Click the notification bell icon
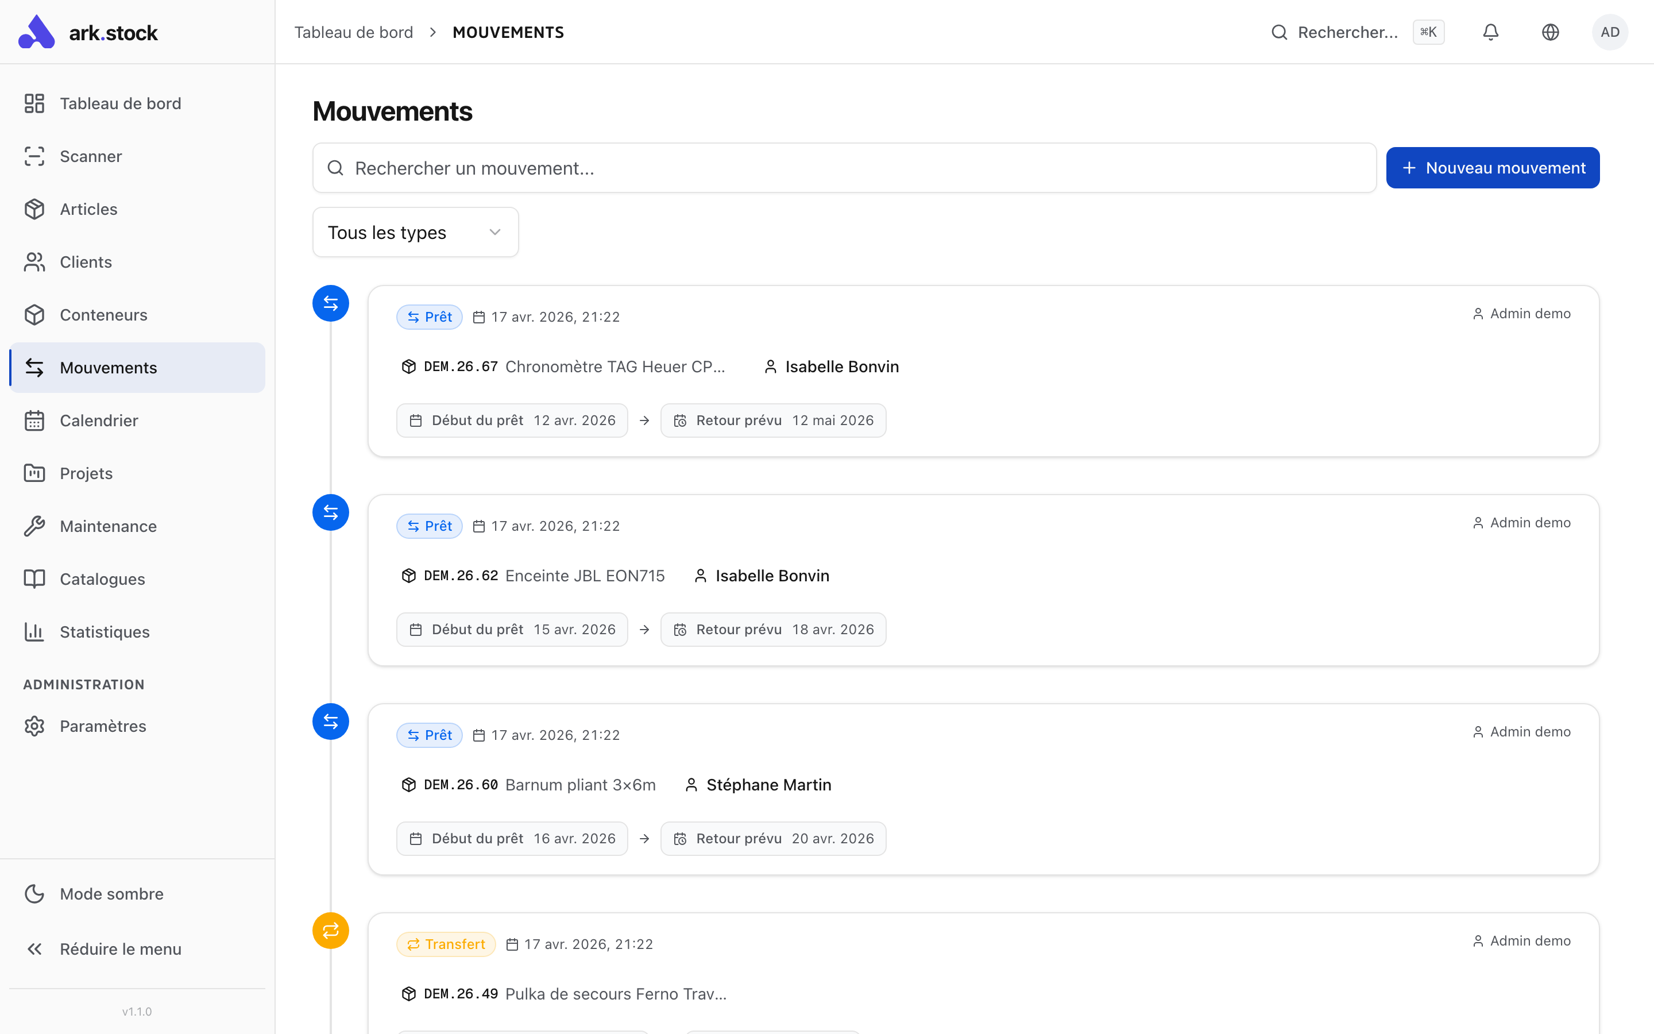This screenshot has width=1654, height=1034. (1490, 32)
